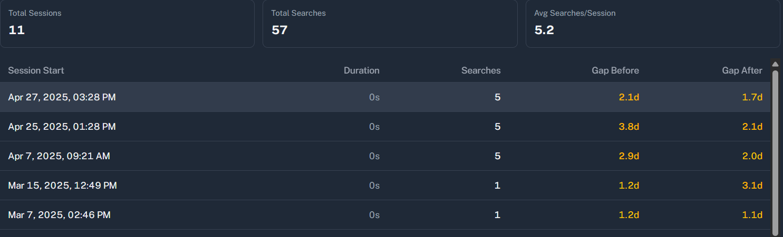Click the Duration column header
The width and height of the screenshot is (783, 237).
coord(361,70)
